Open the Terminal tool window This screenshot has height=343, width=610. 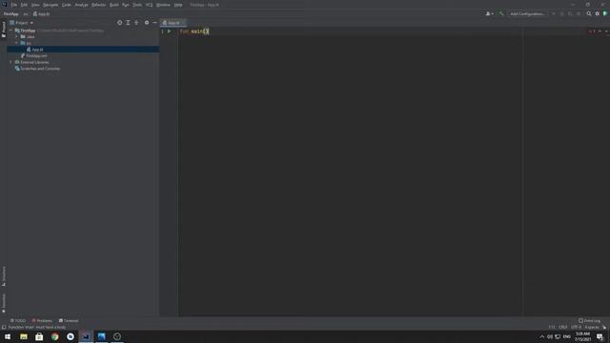(x=69, y=321)
